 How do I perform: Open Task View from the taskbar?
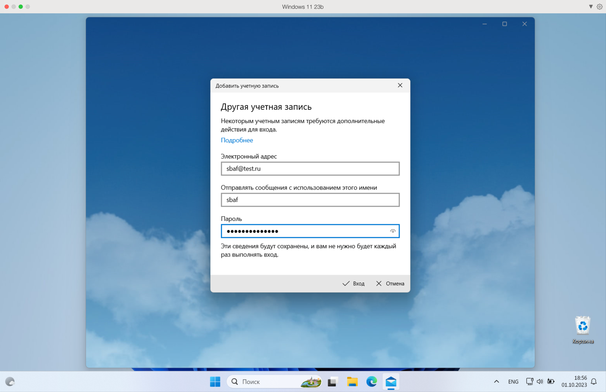pos(333,382)
